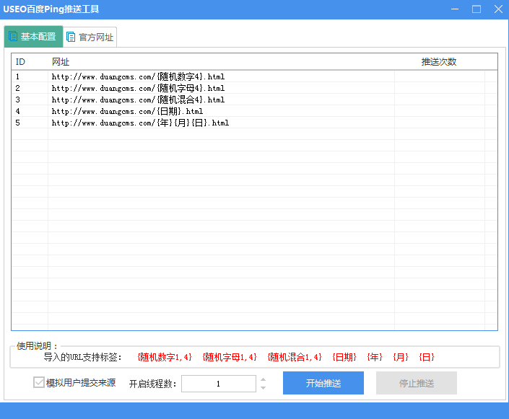The height and width of the screenshot is (419, 509).
Task: Click the red {随机混合1,4} tag
Action: coord(295,357)
